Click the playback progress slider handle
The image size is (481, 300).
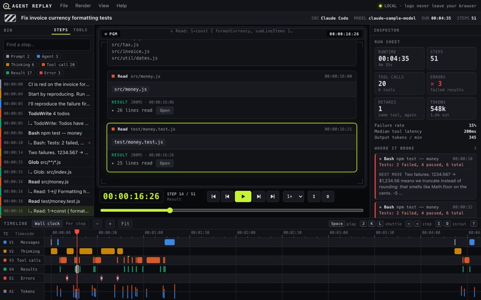(170, 211)
